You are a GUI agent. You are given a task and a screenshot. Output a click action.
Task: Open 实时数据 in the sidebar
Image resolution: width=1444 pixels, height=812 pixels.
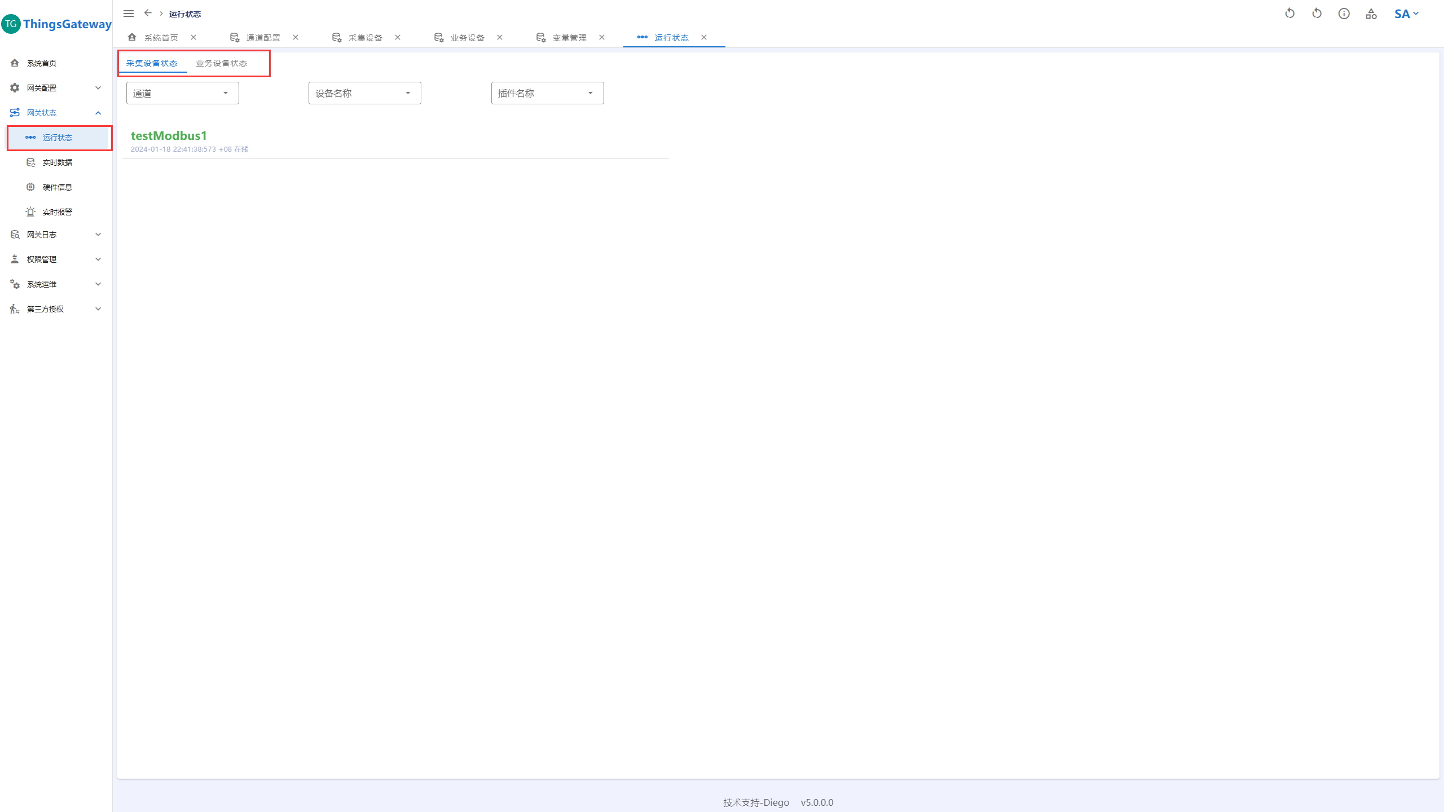point(57,162)
